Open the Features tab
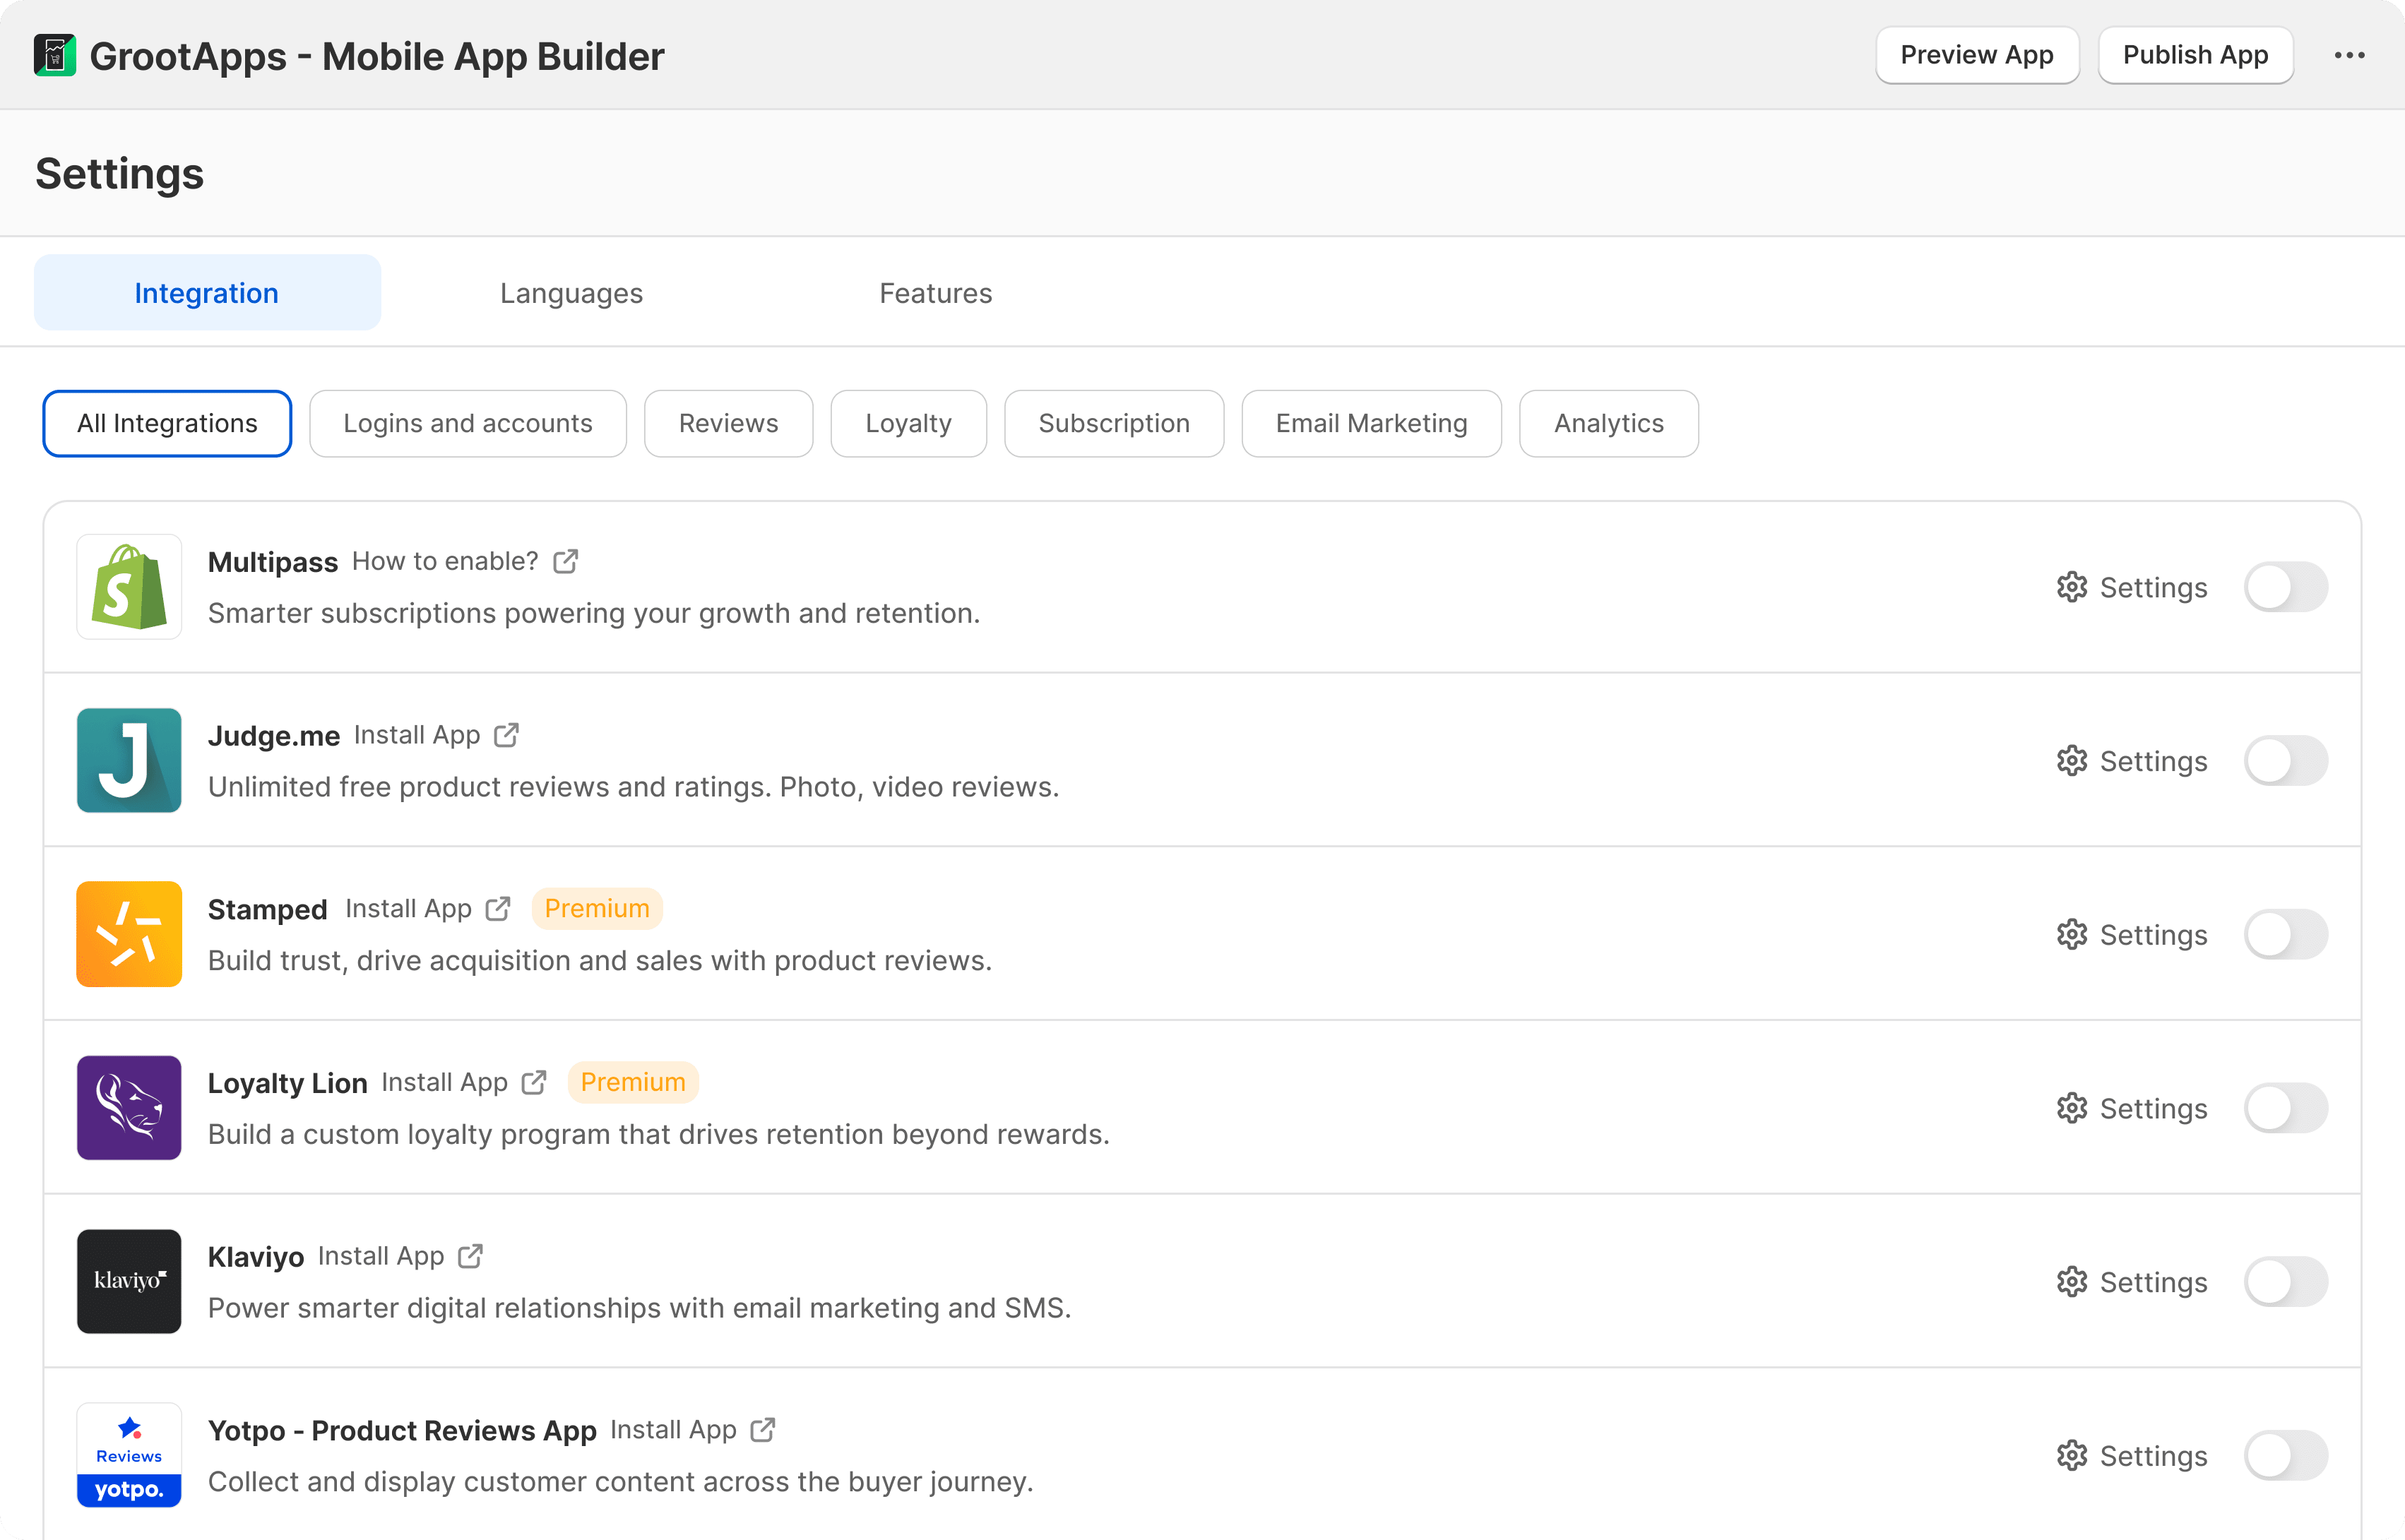This screenshot has height=1540, width=2405. coord(936,293)
